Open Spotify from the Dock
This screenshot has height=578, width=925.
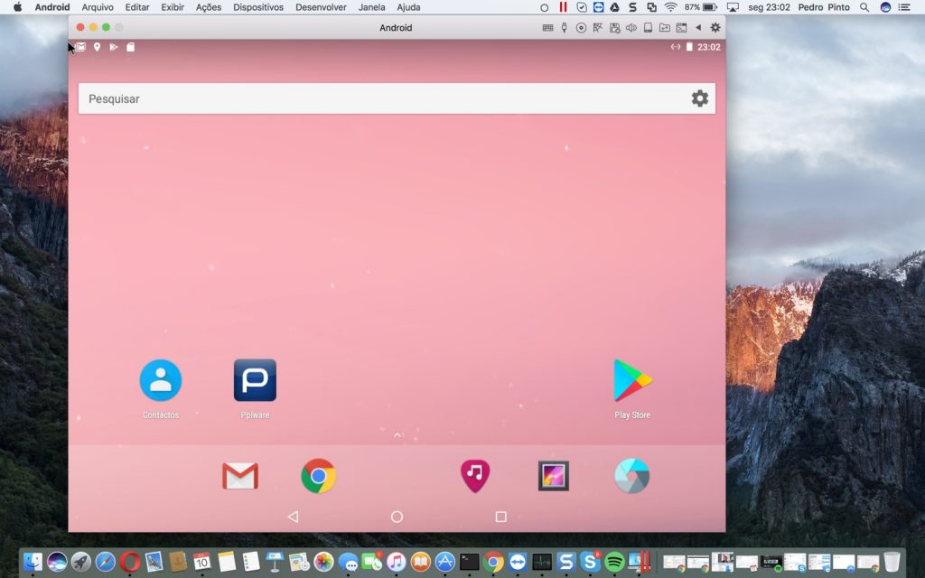point(614,562)
